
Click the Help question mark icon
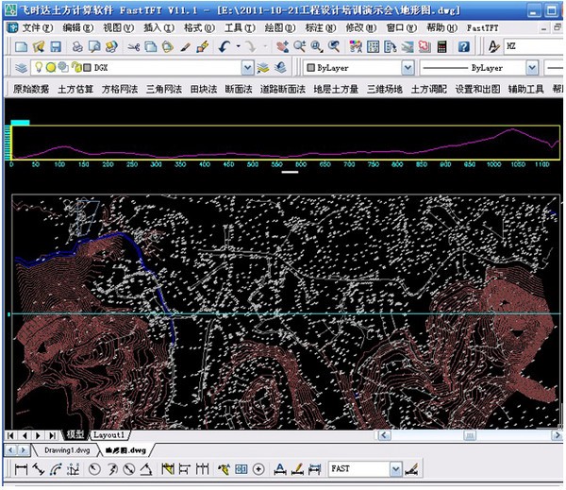(464, 45)
